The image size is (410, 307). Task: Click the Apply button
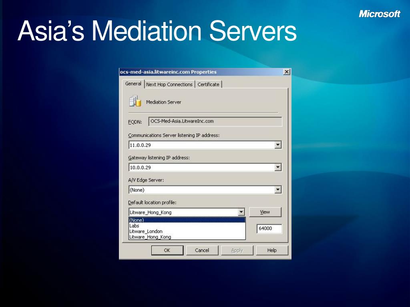pos(237,250)
